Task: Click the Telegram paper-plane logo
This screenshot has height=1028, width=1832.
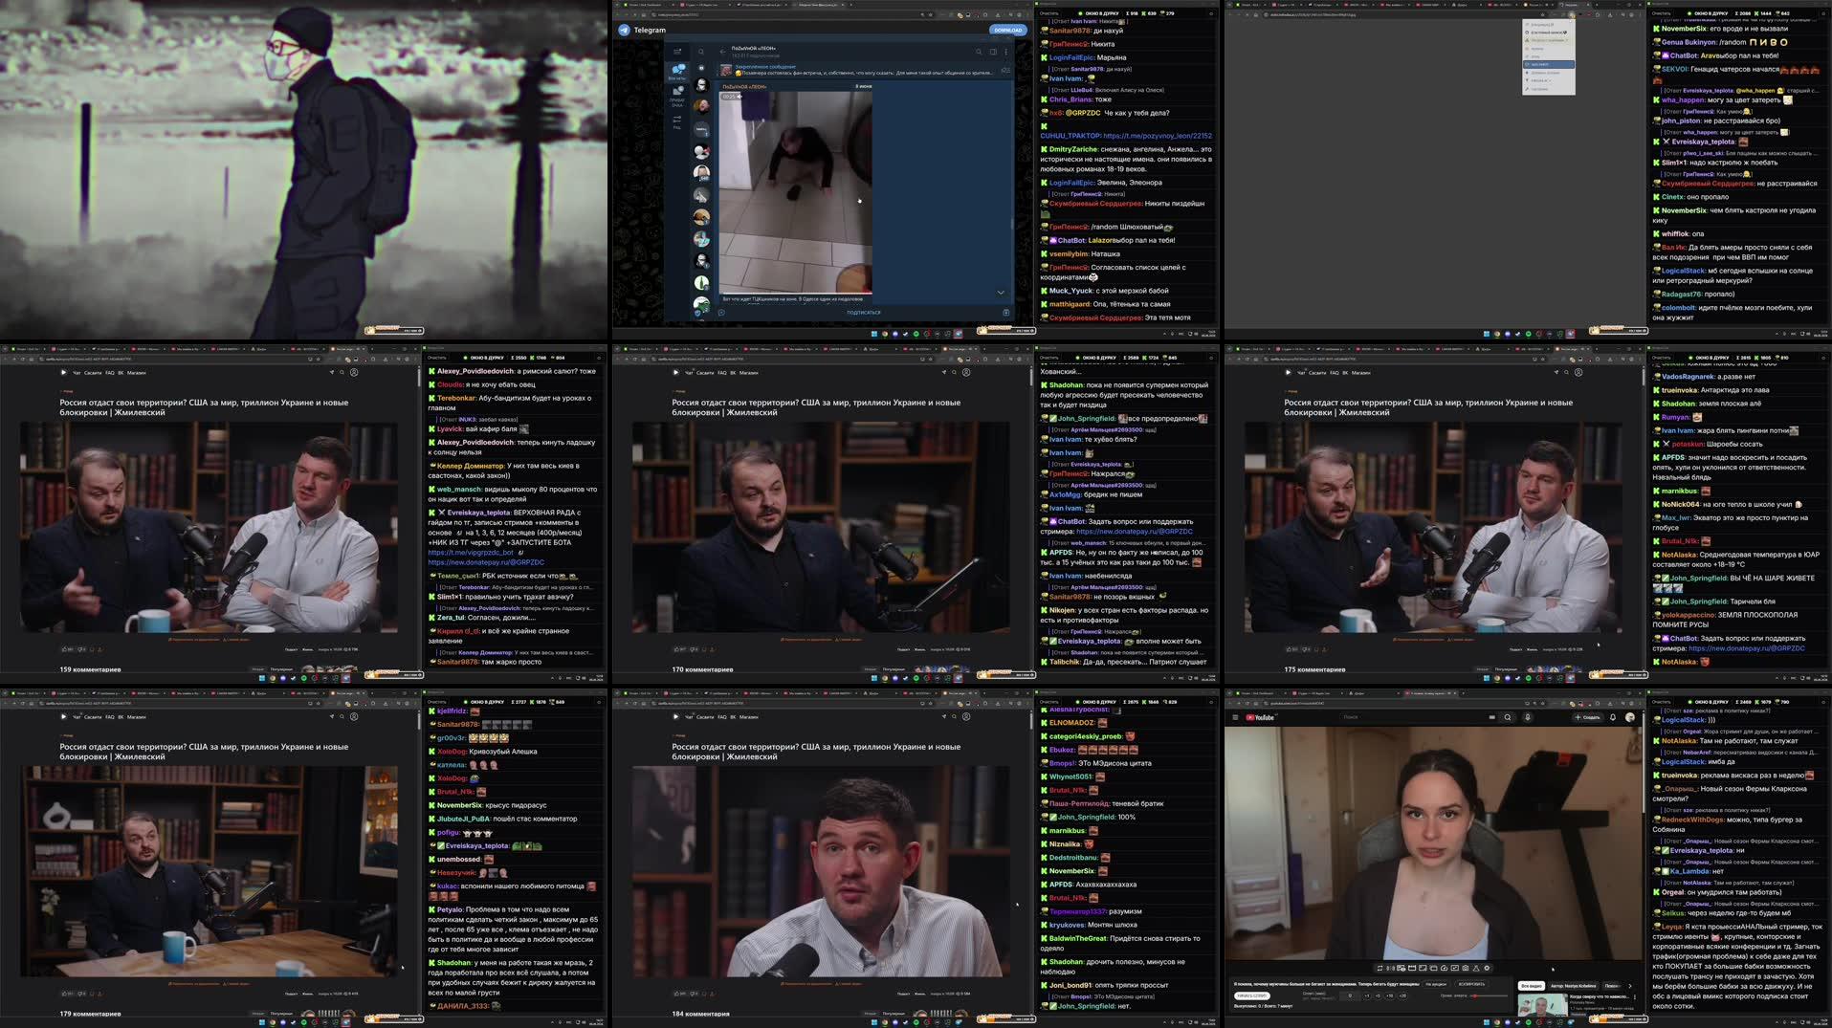Action: tap(624, 30)
